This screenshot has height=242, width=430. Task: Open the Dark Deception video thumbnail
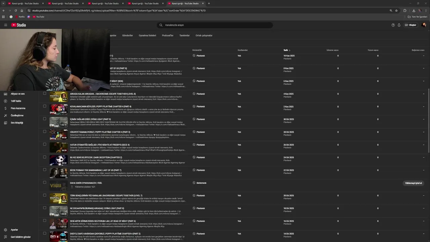pos(58,160)
